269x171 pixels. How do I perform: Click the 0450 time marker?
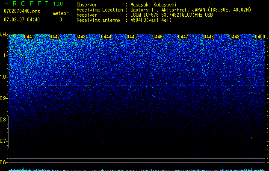click(260, 37)
